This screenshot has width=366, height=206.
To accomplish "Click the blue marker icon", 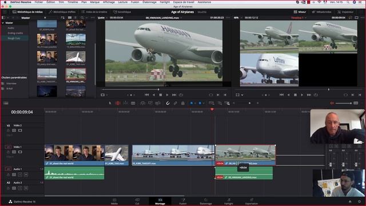I will tap(200, 103).
